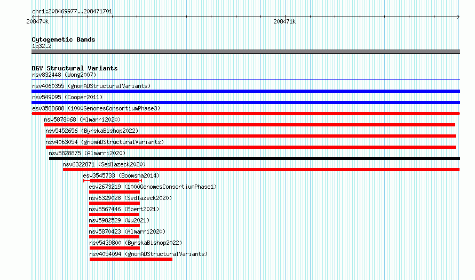Open nsv4060355 (gnomADStructuralVariants) label

(x=91, y=86)
